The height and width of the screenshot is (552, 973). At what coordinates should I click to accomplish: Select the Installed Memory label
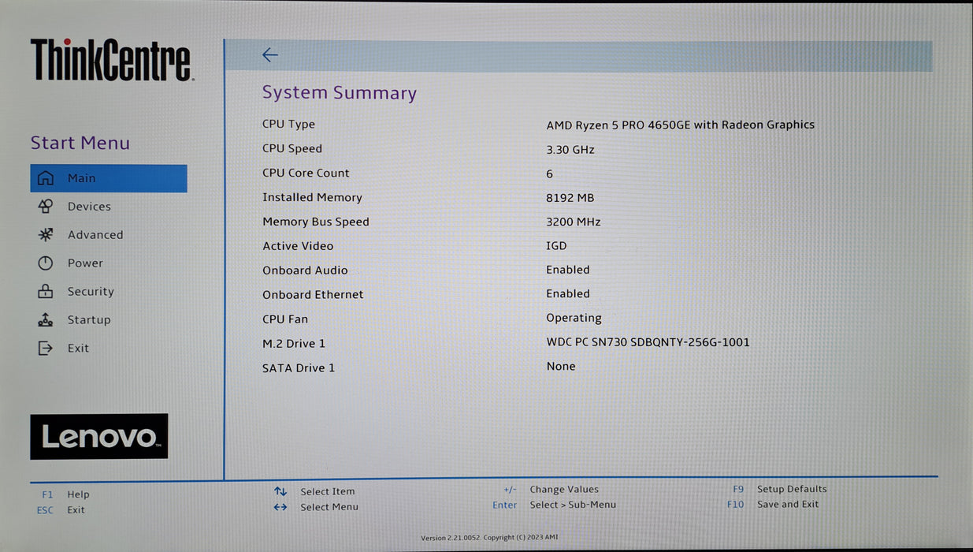312,198
